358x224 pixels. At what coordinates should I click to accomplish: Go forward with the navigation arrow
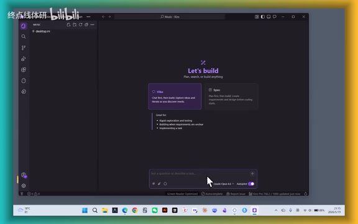pyautogui.click(x=109, y=17)
